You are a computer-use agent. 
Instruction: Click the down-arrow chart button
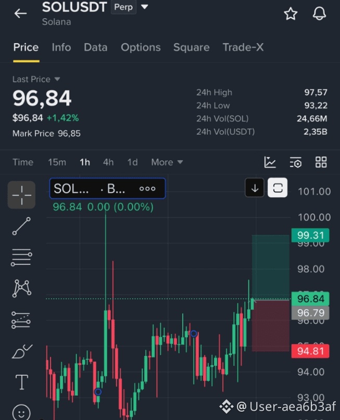(x=255, y=188)
